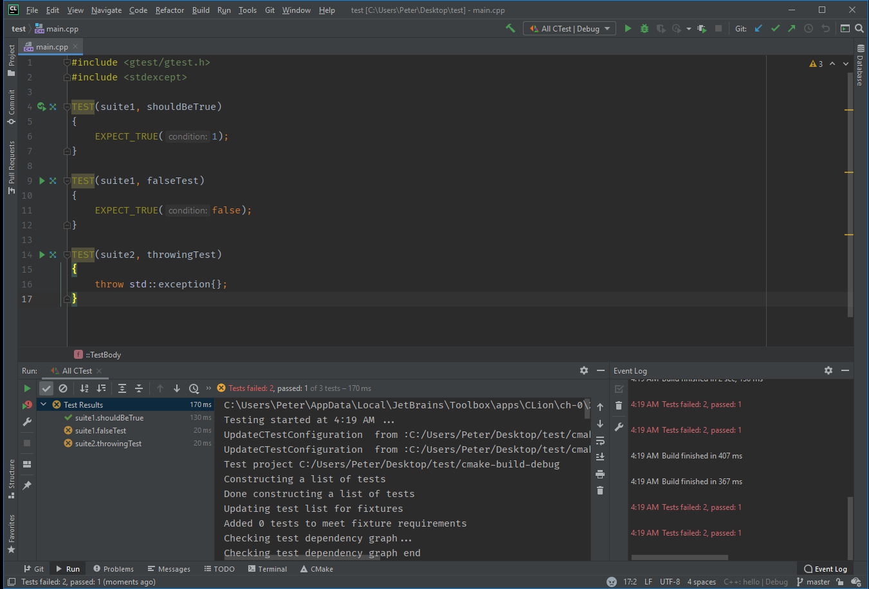Open the Refactor menu

coord(170,10)
